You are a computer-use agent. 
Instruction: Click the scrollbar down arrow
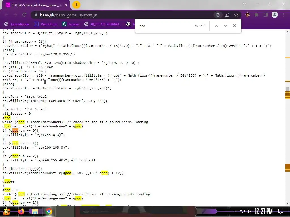tap(288, 203)
